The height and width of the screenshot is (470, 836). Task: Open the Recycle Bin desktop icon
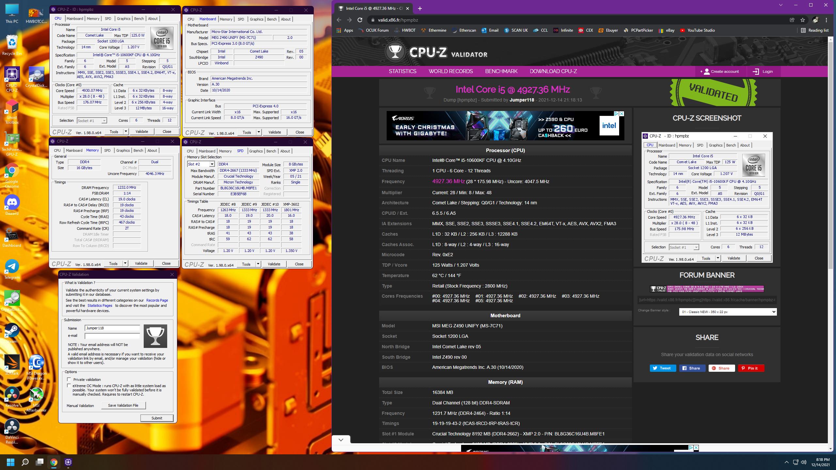12,45
